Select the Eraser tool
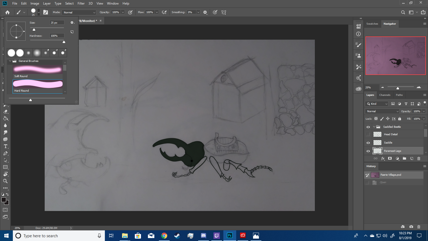Screen dimensions: 428x241 point(6,112)
